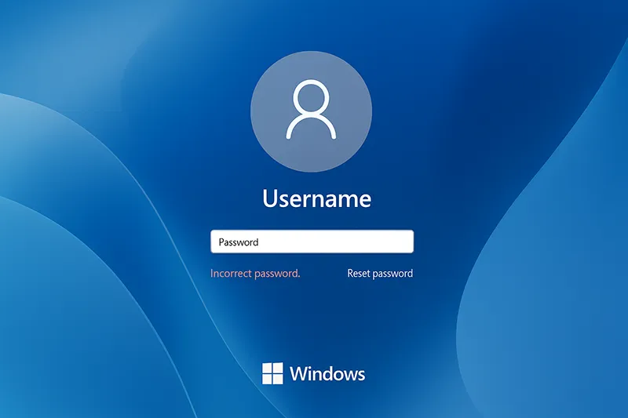Screen dimensions: 628x418
Task: Click the Windows logo icon
Action: (x=272, y=373)
